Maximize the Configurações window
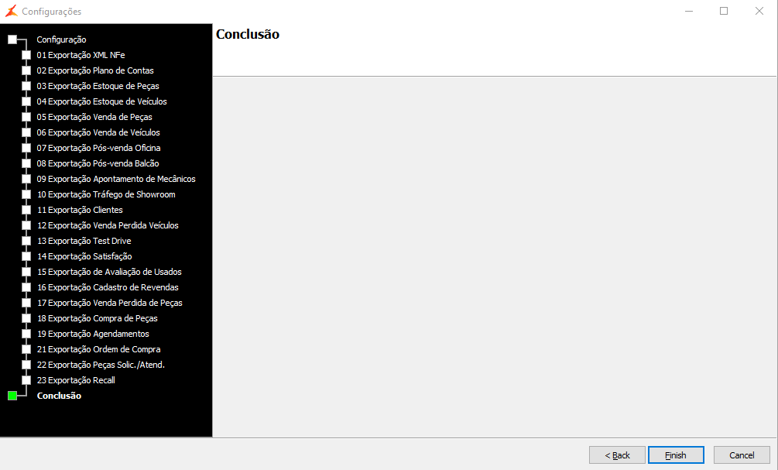This screenshot has width=778, height=470. (x=724, y=11)
